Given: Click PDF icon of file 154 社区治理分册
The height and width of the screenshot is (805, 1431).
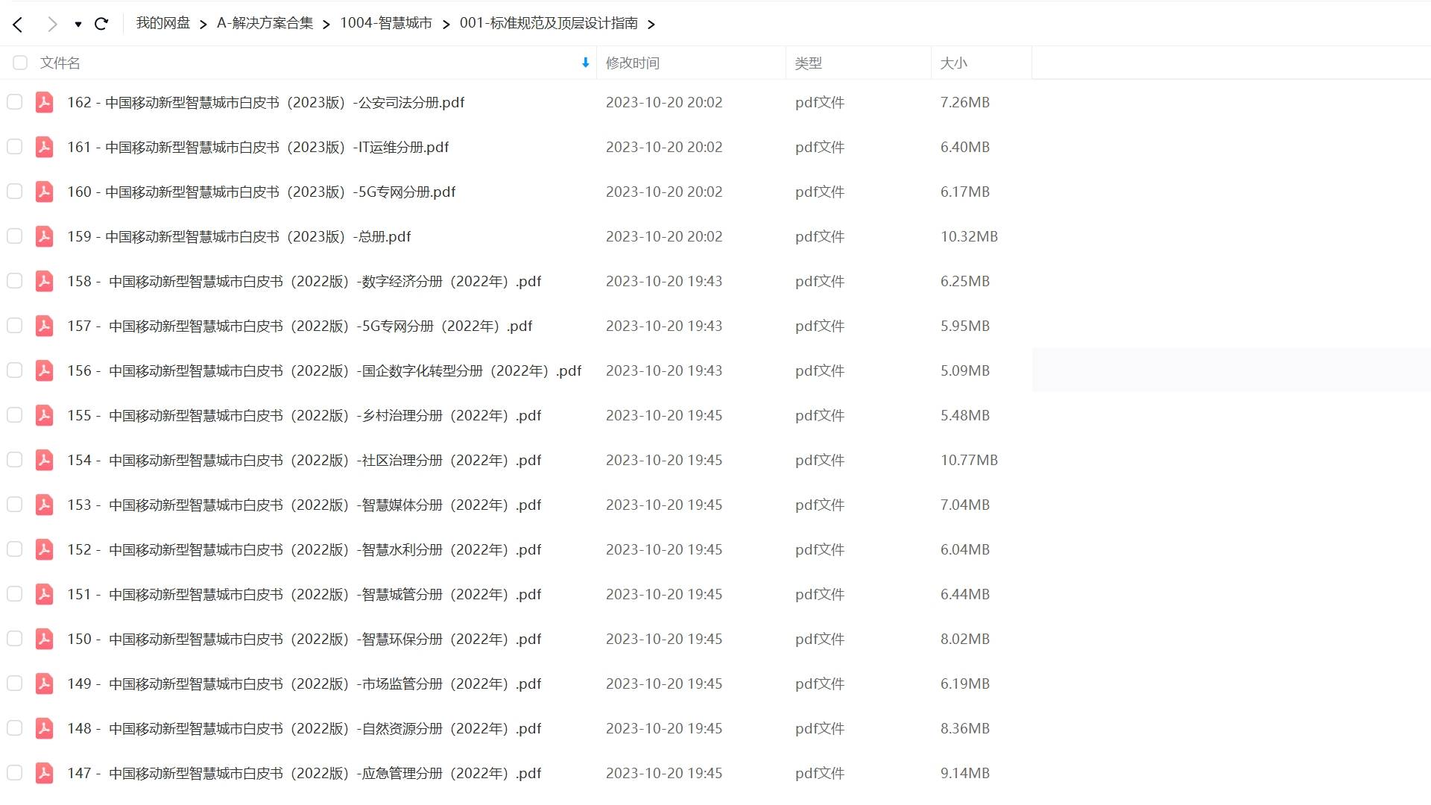Looking at the screenshot, I should click(45, 460).
